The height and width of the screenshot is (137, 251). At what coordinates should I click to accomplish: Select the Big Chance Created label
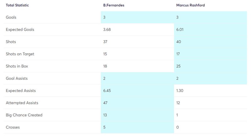(x=24, y=115)
